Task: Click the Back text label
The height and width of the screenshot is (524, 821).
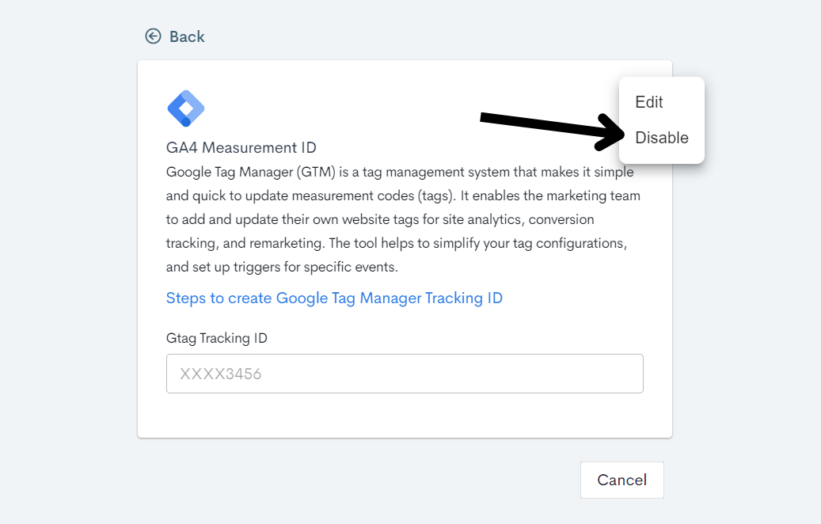Action: 187,36
